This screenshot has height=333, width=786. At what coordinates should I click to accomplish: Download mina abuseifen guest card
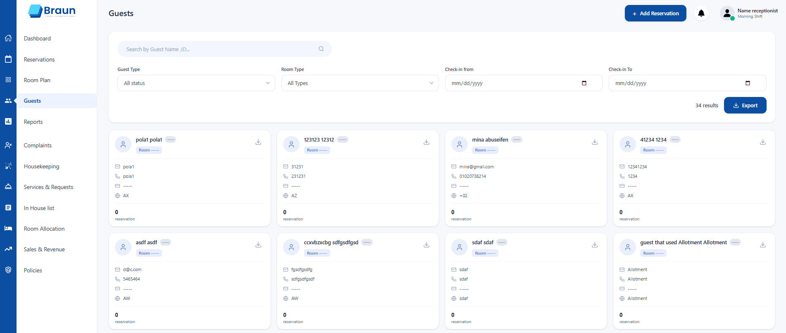[595, 142]
